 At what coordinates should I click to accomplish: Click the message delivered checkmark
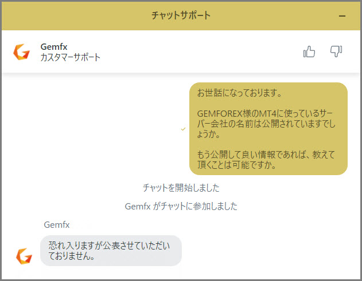[183, 129]
